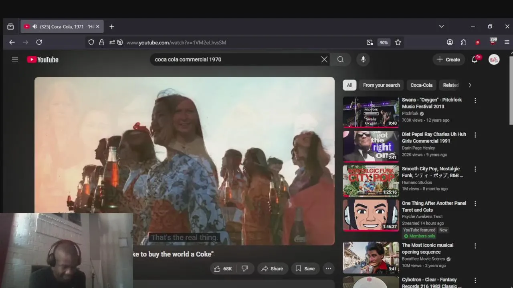
Task: Open options for Swans Oxygen video
Action: (475, 100)
